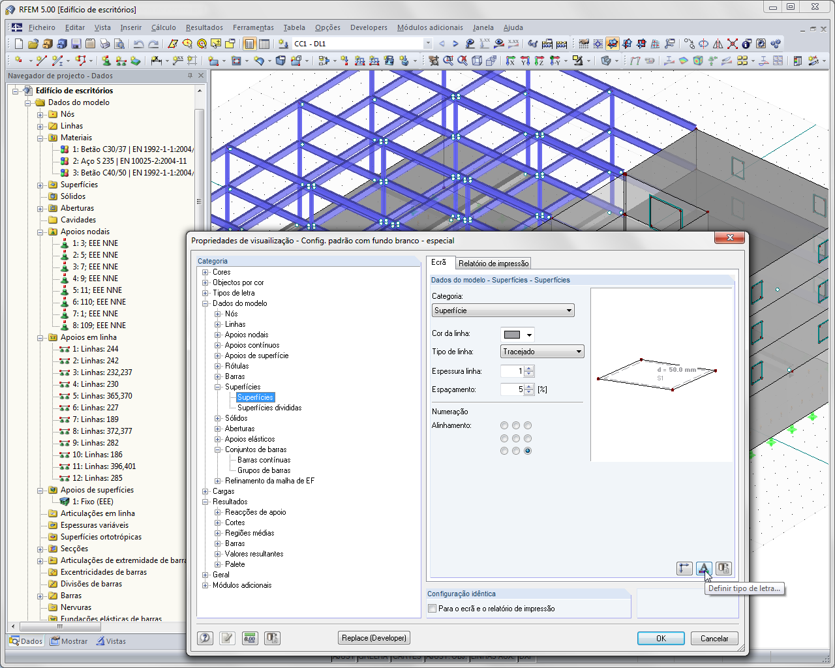Click the Save diskette toolbar icon
This screenshot has width=835, height=668.
76,44
